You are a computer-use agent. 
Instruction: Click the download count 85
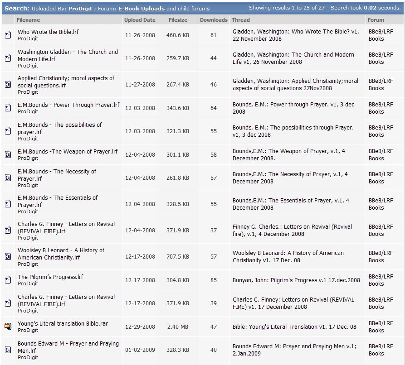pos(214,280)
